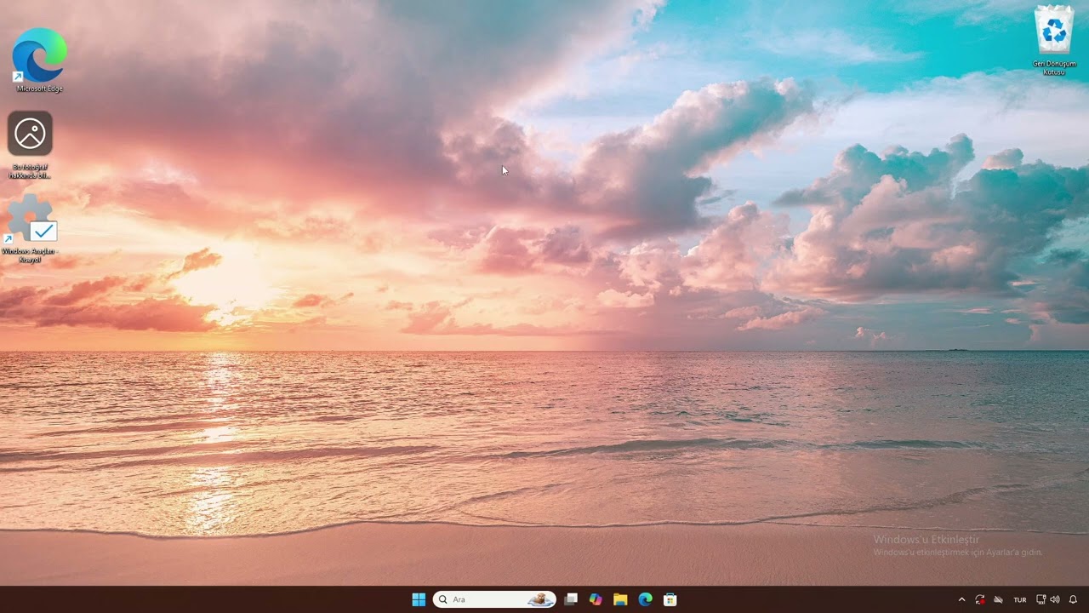Open Task View from the taskbar
Screen dimensions: 1089x613
pyautogui.click(x=571, y=599)
